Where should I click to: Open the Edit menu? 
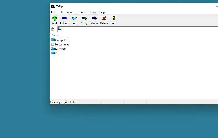click(61, 12)
